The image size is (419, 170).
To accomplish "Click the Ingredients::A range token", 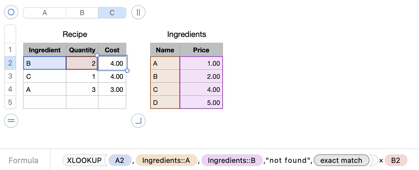I will pyautogui.click(x=166, y=161).
